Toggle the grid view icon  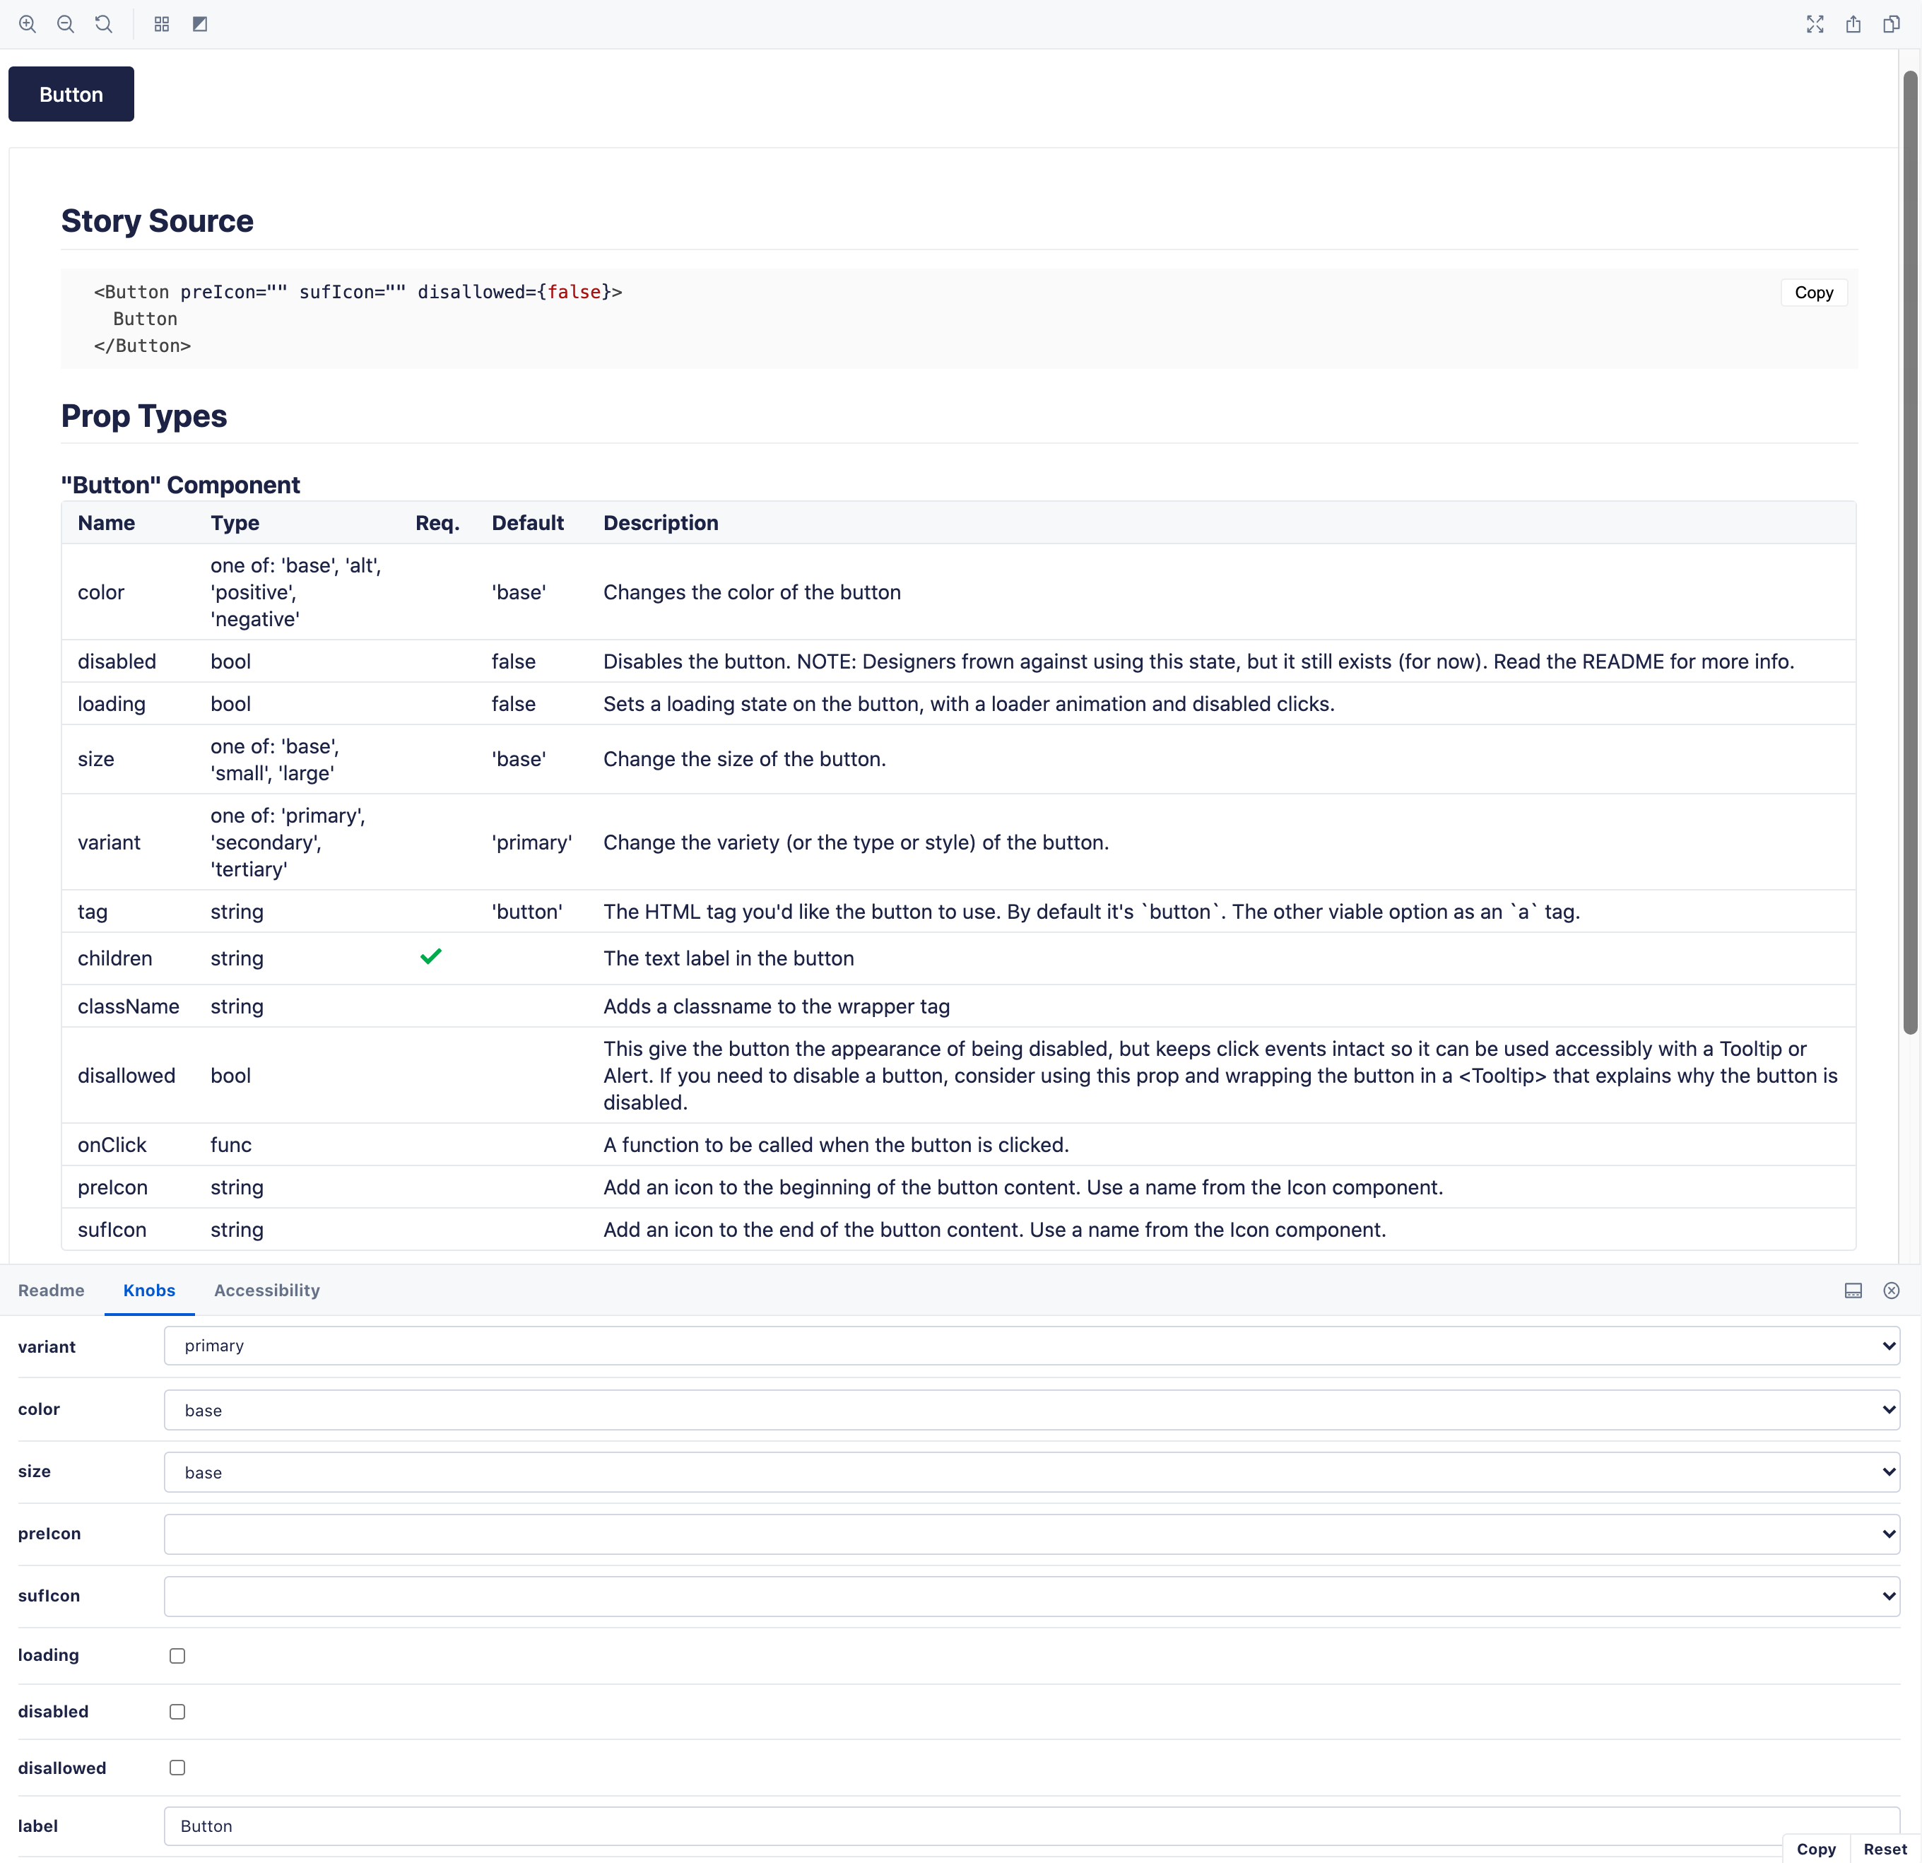[x=162, y=25]
